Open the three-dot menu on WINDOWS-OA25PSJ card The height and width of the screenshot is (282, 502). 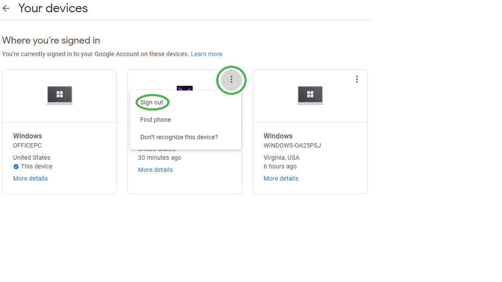(356, 79)
